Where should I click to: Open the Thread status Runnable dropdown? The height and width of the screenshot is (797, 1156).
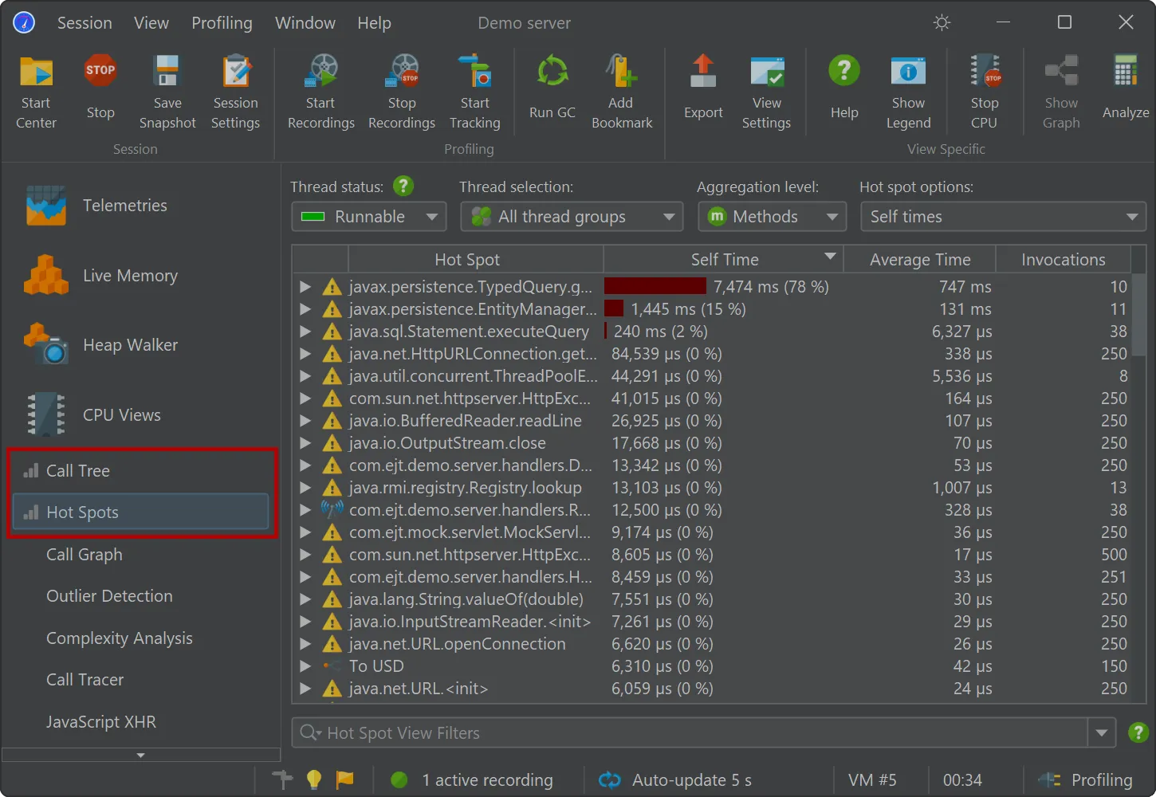pyautogui.click(x=369, y=217)
